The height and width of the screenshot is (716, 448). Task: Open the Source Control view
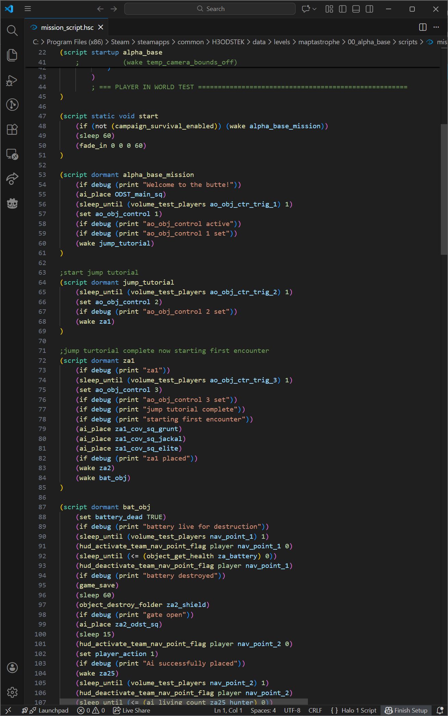click(12, 105)
